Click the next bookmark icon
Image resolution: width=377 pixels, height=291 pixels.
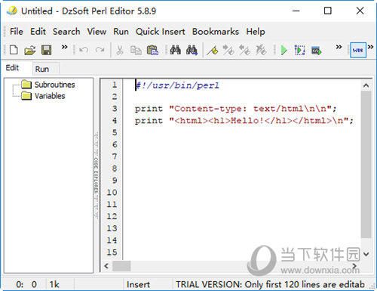(x=228, y=50)
